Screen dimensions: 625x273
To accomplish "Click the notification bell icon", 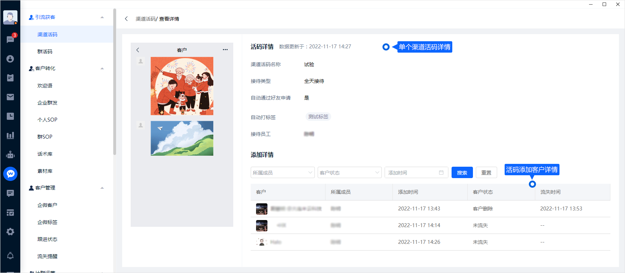I will [10, 256].
